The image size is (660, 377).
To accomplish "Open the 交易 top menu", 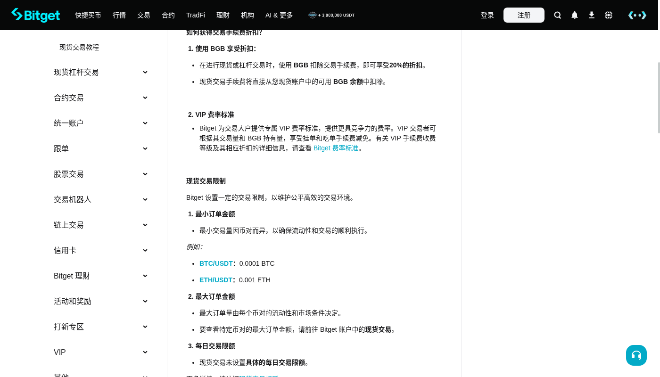I will (144, 15).
